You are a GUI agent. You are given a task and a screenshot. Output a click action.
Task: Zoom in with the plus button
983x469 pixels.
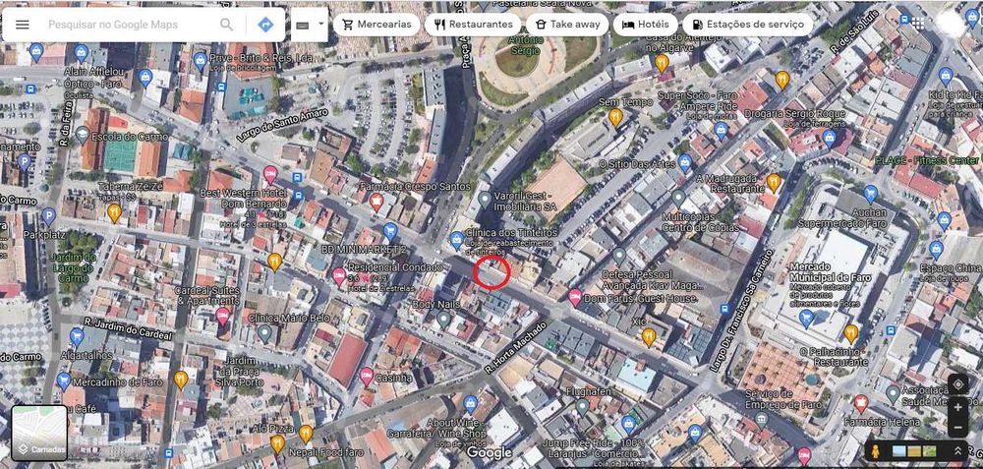click(957, 408)
